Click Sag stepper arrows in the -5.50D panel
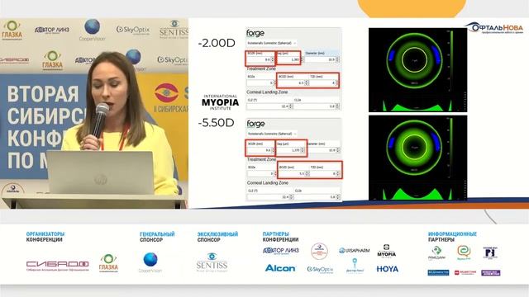The image size is (529, 297). (x=303, y=150)
